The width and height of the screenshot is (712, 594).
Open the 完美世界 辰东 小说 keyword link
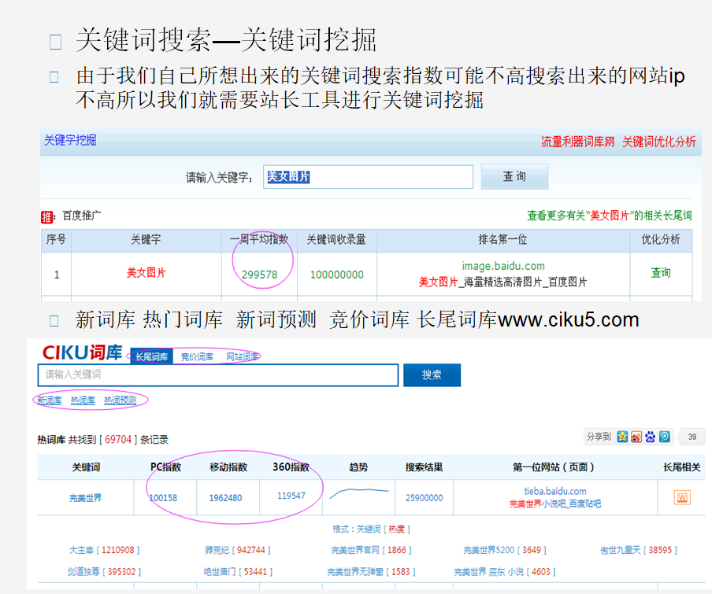click(x=489, y=572)
